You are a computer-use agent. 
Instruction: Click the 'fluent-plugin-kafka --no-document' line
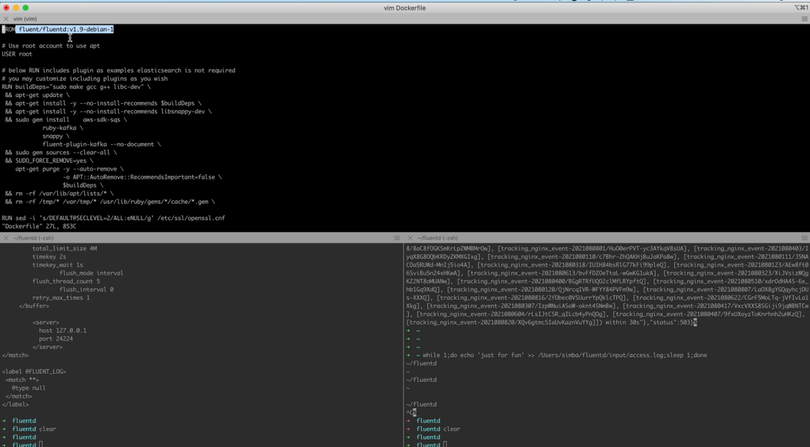[101, 145]
